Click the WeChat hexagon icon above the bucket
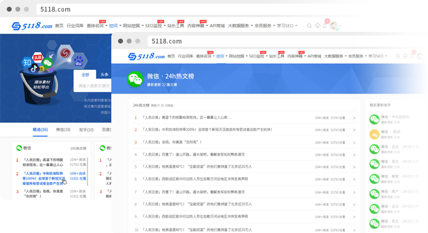Image resolution: width=428 pixels, height=233 pixels. pos(47,63)
